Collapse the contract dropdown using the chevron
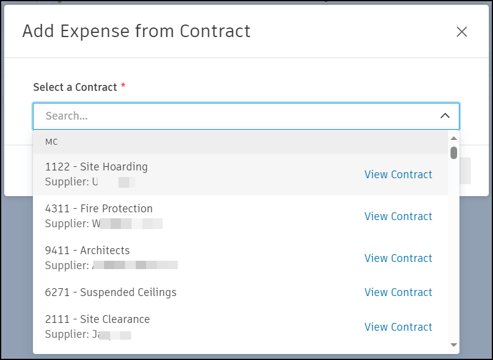Viewport: 493px width, 360px height. click(445, 116)
